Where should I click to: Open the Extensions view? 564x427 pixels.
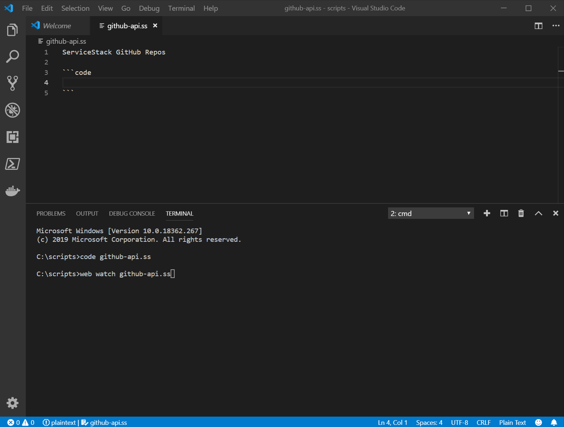13,137
